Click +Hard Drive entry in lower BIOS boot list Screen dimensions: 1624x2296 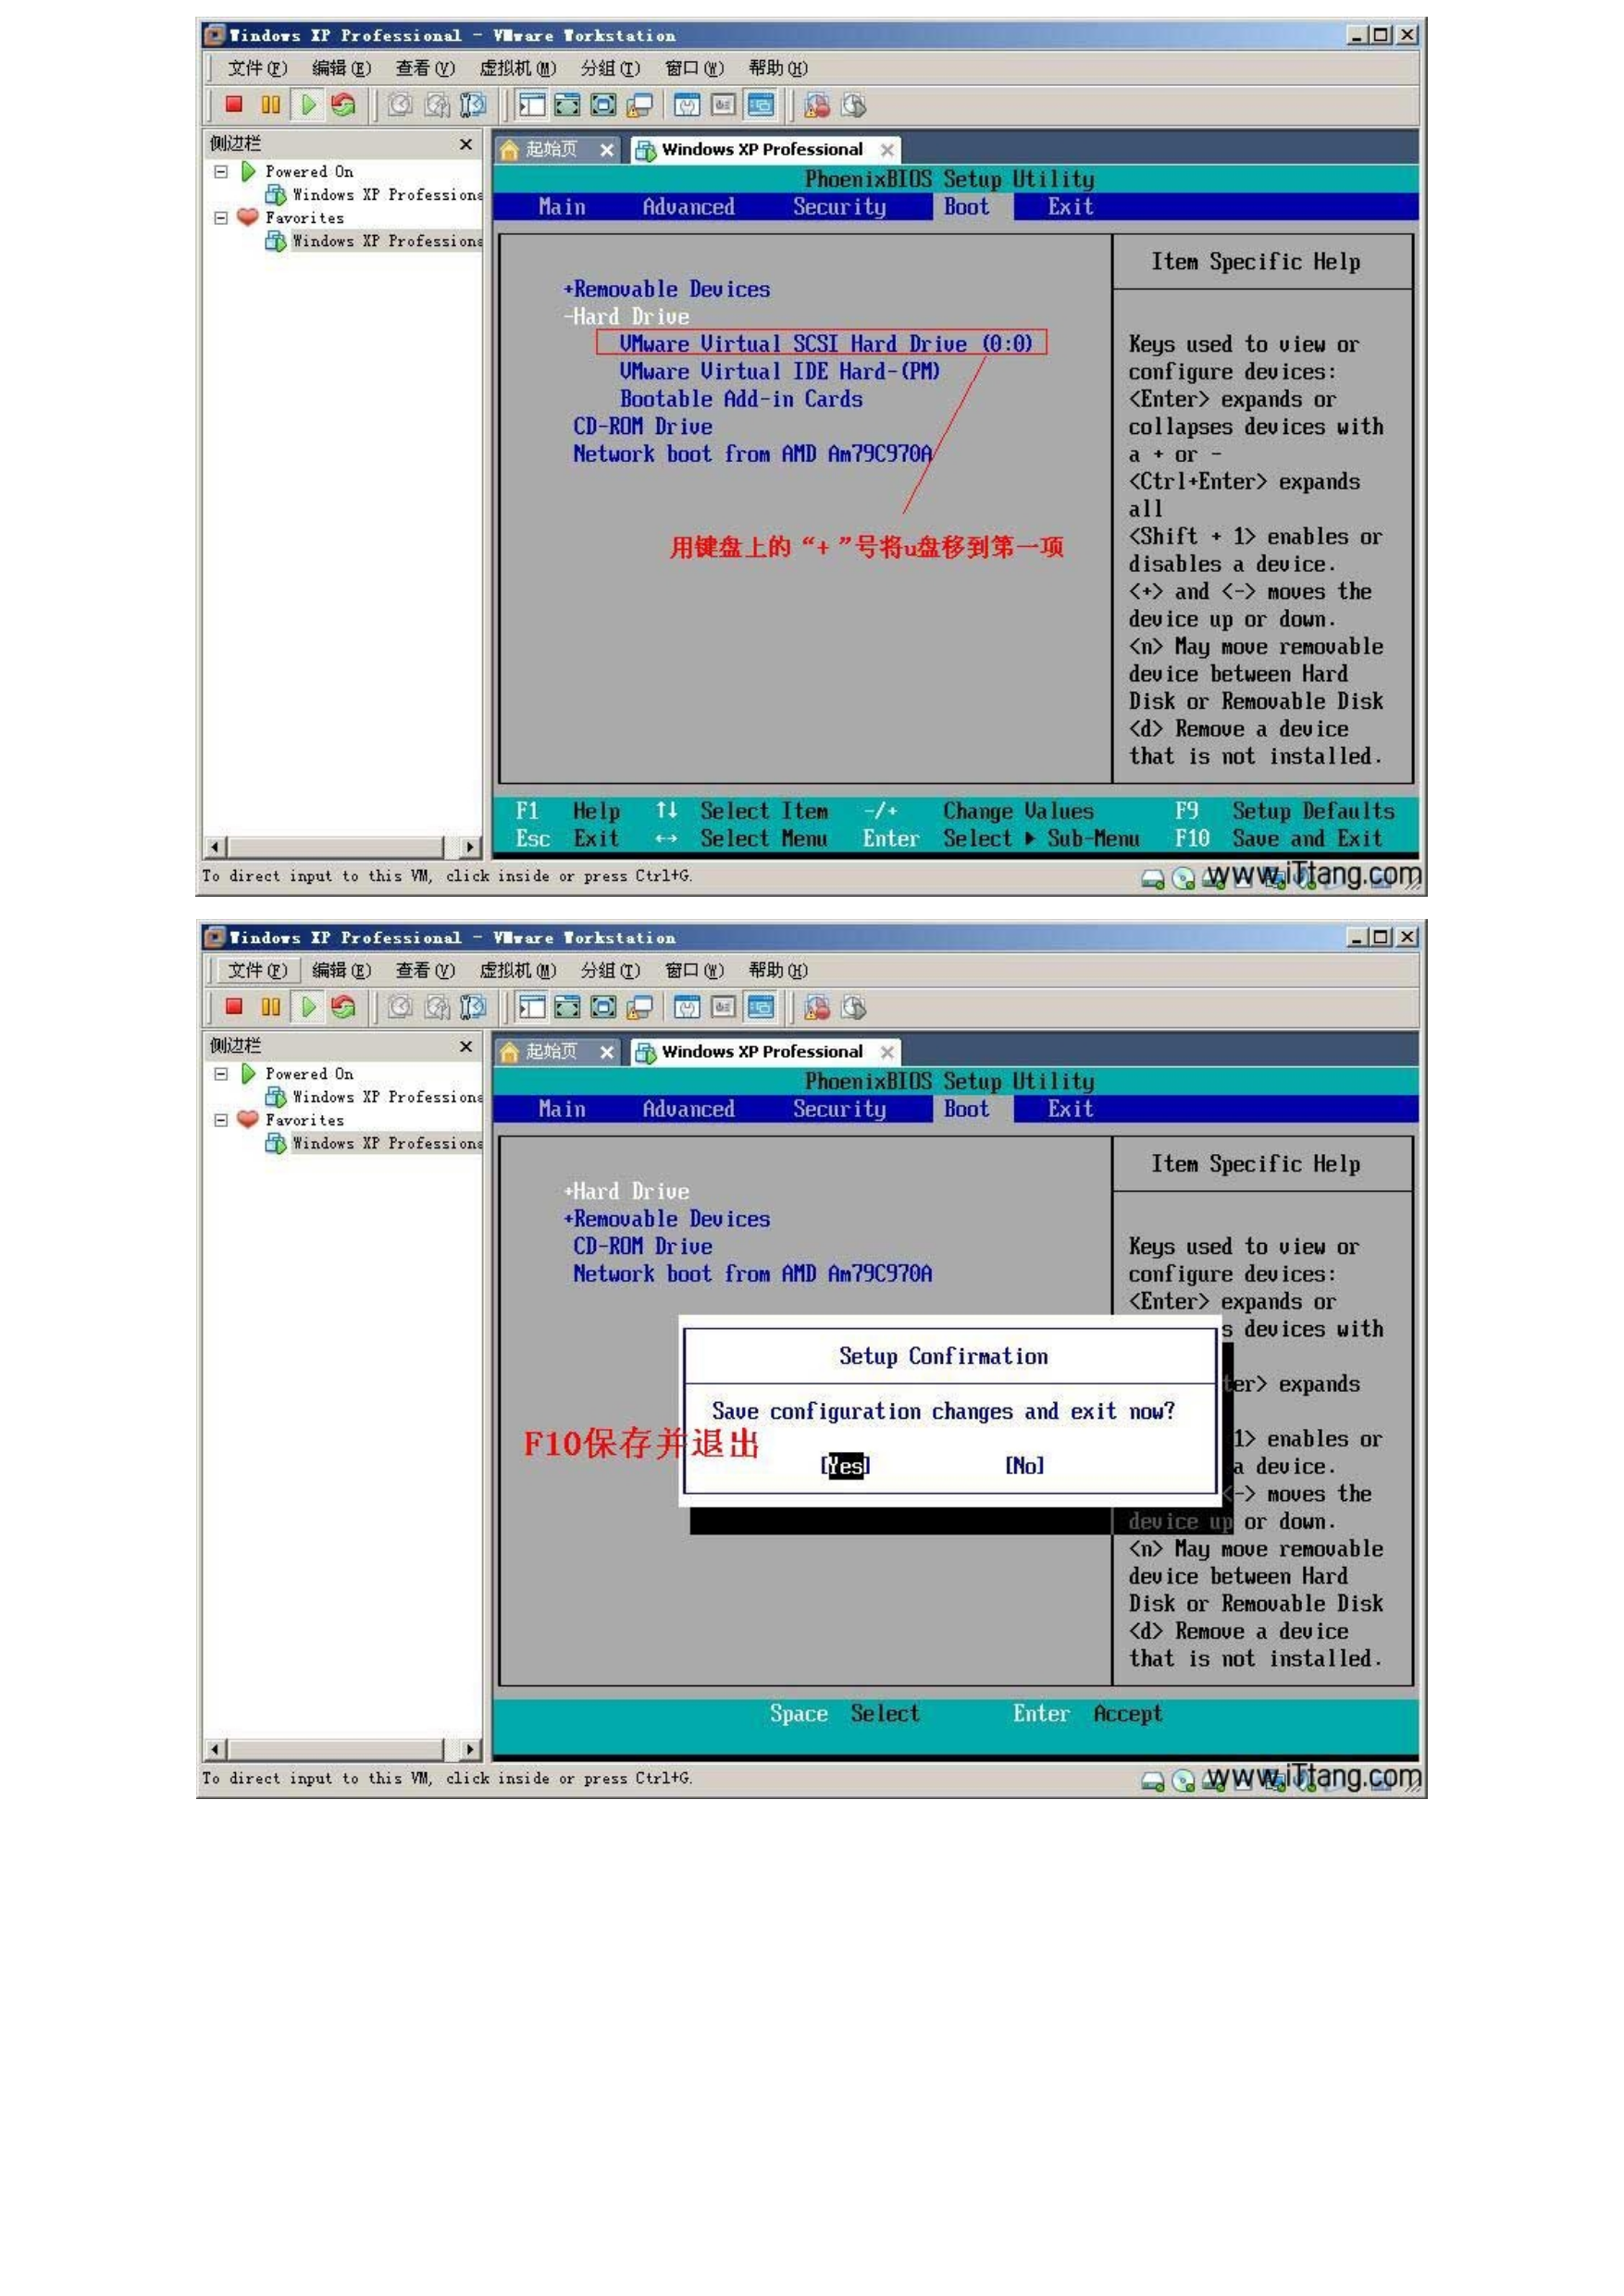coord(627,1191)
